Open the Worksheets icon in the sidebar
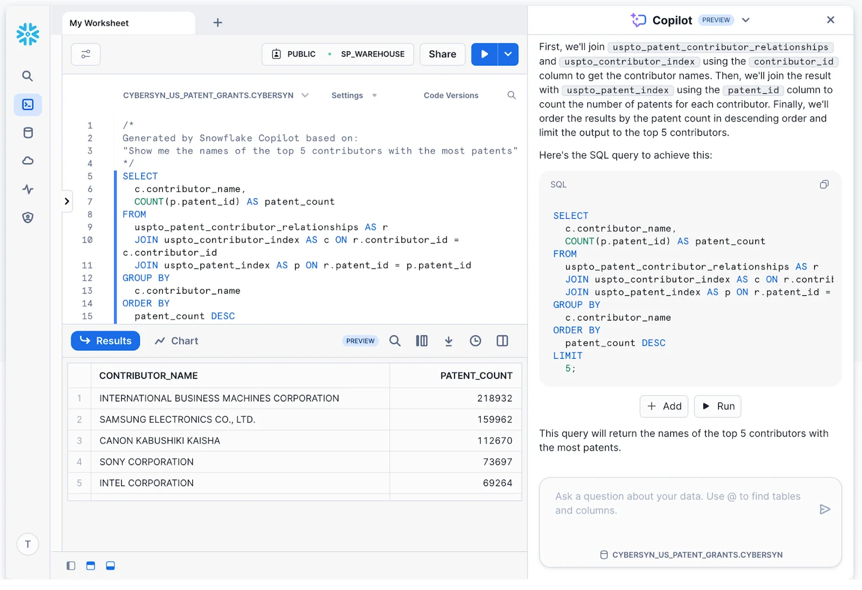Screen dimensions: 862x590 pos(28,105)
